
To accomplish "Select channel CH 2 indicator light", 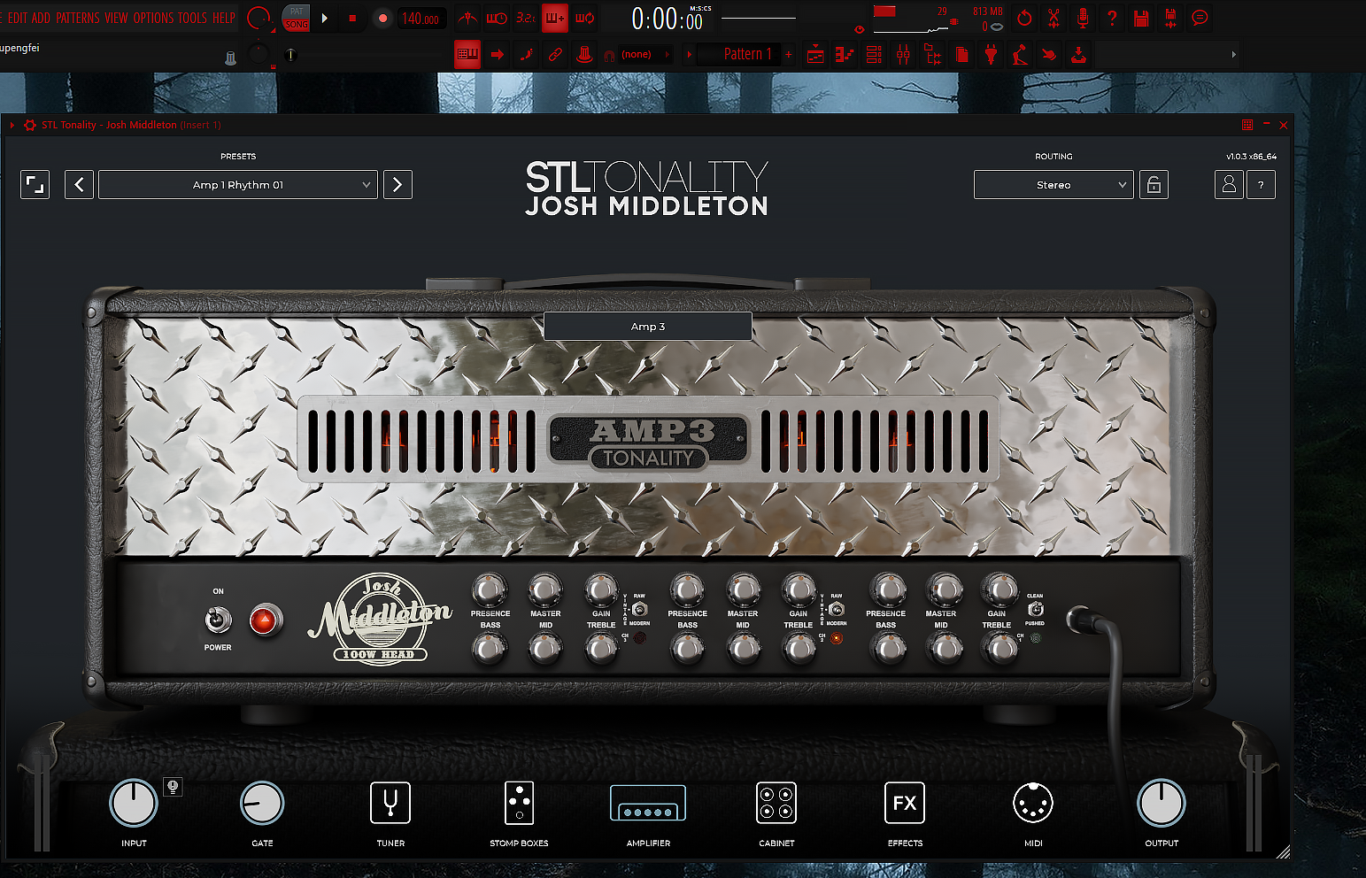I will (x=837, y=637).
